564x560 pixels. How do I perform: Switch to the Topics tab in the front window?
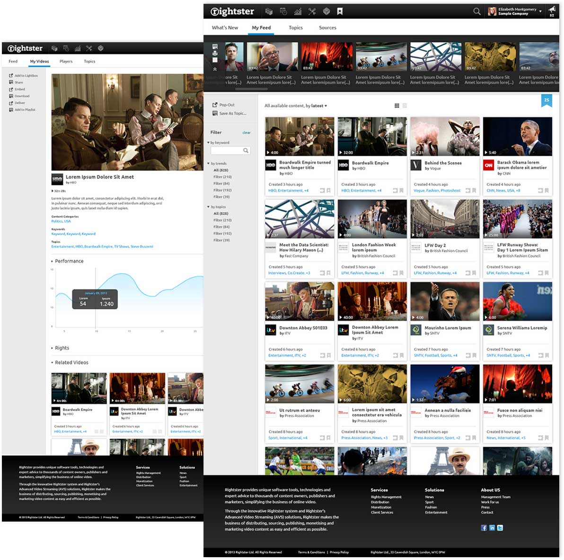(x=296, y=28)
